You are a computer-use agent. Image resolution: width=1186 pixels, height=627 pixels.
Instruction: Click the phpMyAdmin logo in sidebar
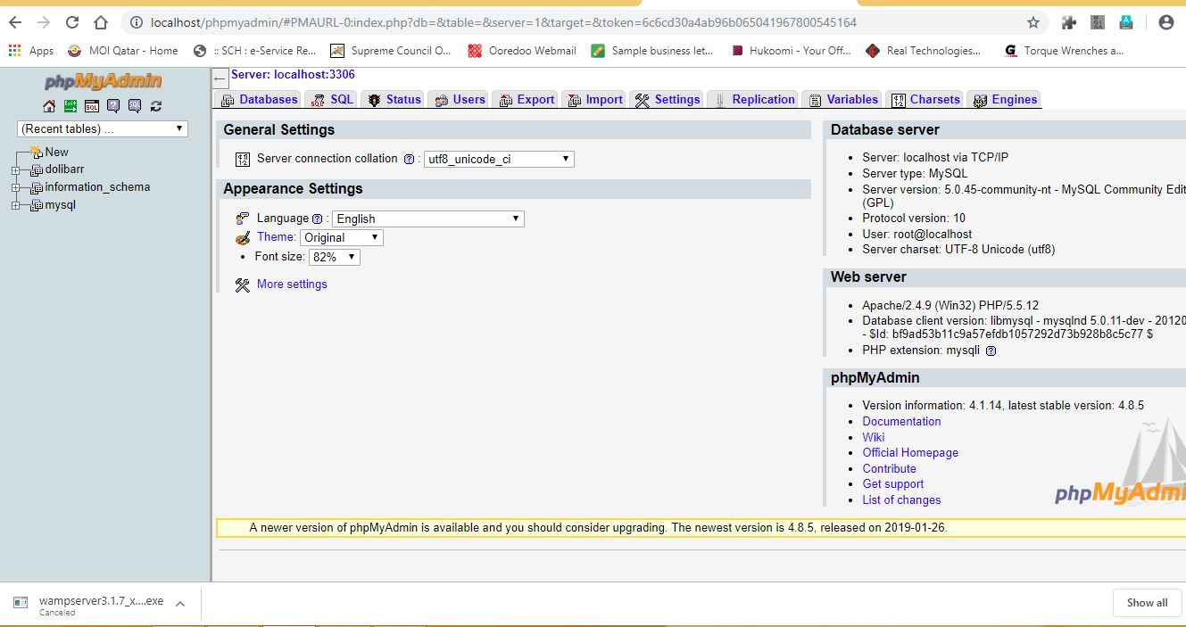click(104, 82)
